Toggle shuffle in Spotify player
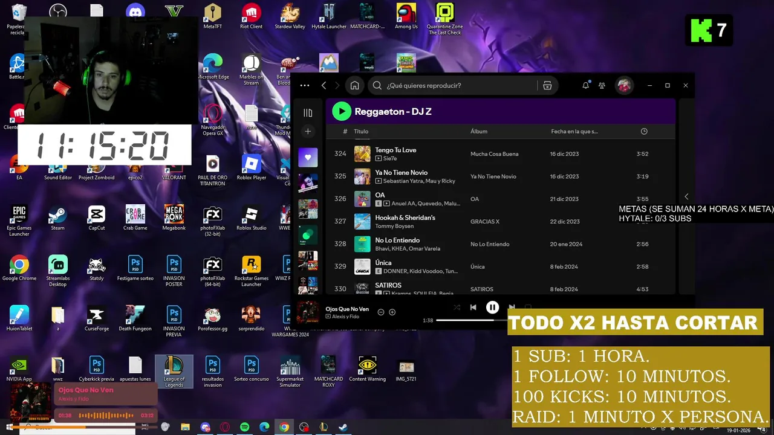This screenshot has width=774, height=435. [457, 308]
